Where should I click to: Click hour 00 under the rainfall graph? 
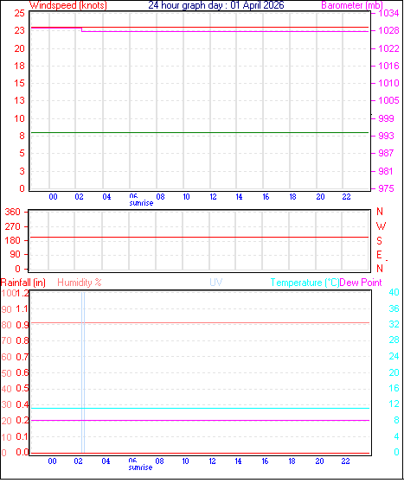coord(52,461)
